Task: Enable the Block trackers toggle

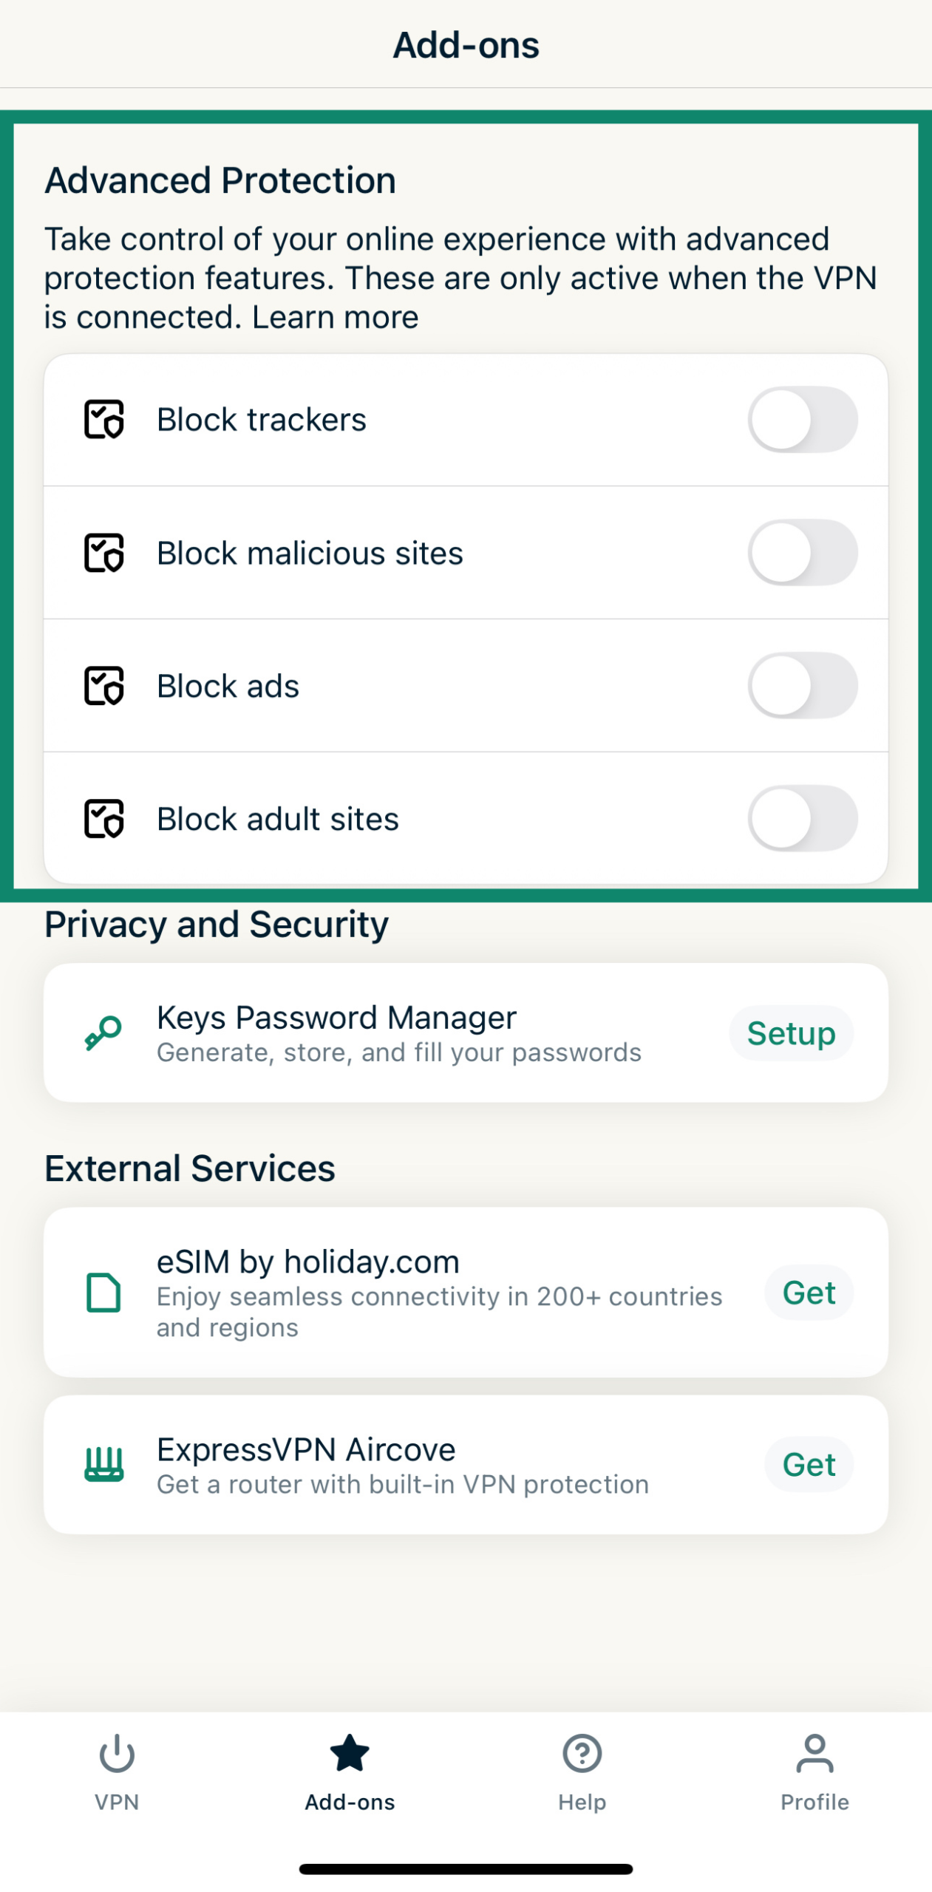Action: (x=804, y=419)
